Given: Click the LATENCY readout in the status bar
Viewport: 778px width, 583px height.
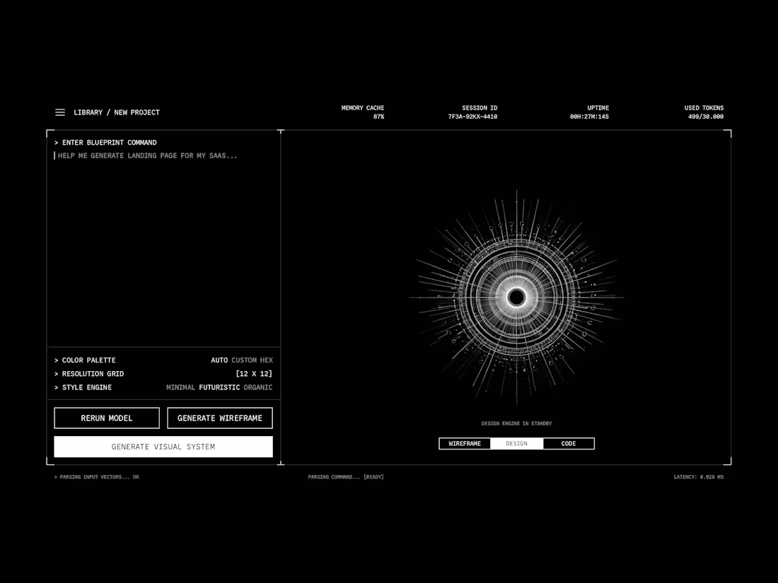Looking at the screenshot, I should (697, 477).
